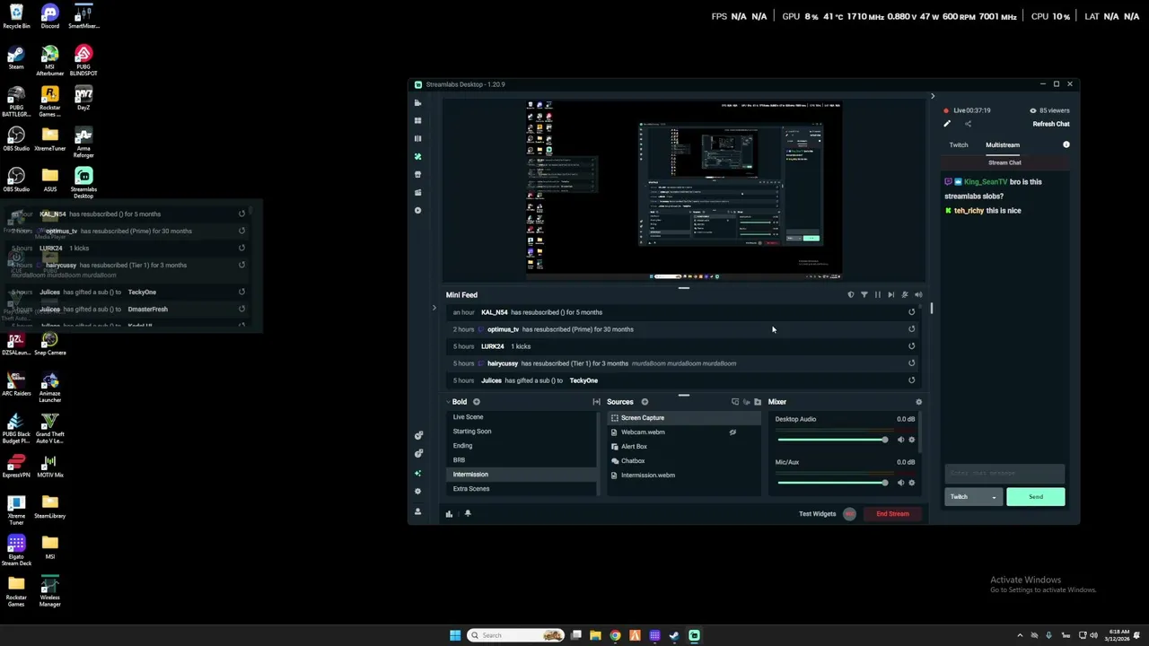The height and width of the screenshot is (646, 1149).
Task: Open the Studio Mode columns icon in sidebar
Action: (417, 139)
